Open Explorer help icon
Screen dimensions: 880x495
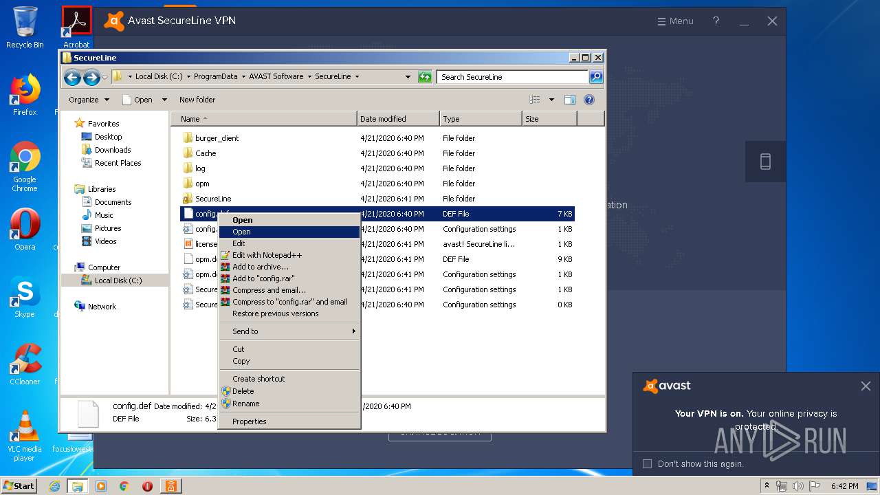pos(588,100)
